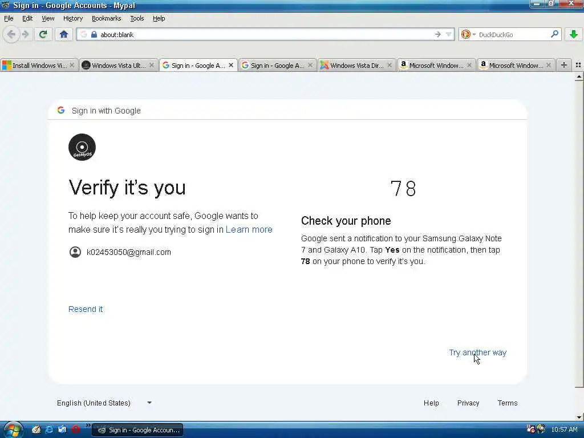The image size is (584, 438).
Task: Expand the quick launch overflow chevron
Action: tap(88, 425)
